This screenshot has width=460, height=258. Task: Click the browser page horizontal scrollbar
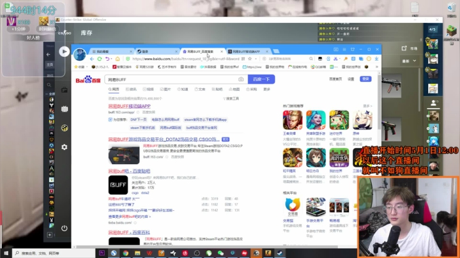point(206,247)
